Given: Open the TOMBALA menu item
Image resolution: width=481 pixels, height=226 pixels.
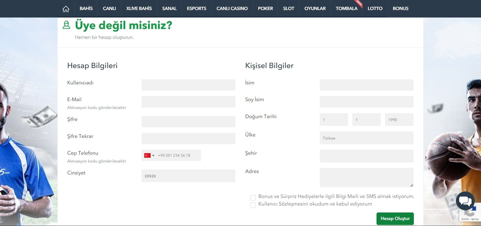Looking at the screenshot, I should [x=346, y=9].
